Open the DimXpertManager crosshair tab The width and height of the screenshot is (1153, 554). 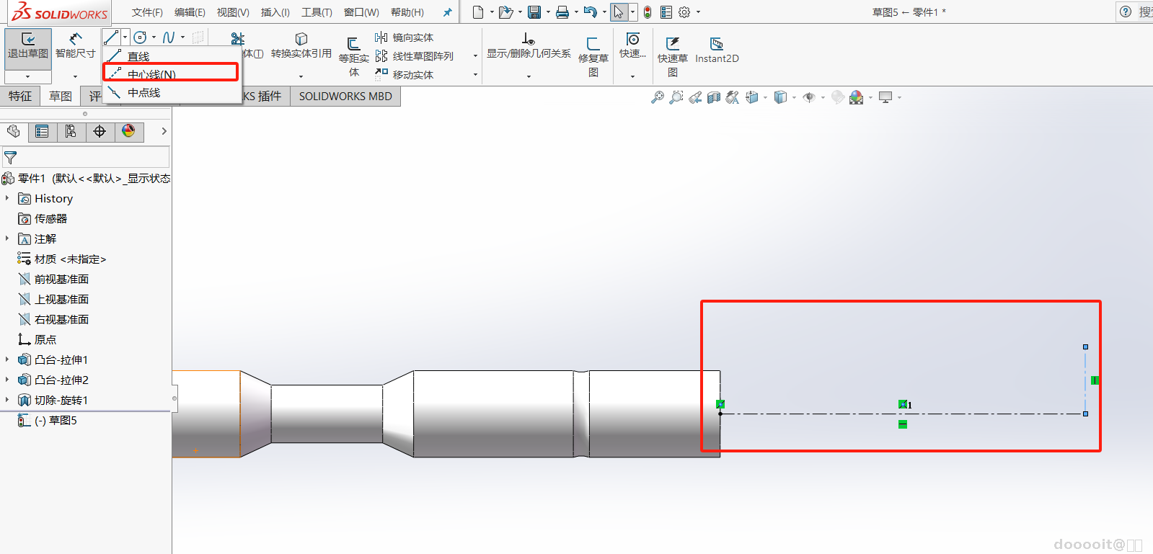pos(100,131)
